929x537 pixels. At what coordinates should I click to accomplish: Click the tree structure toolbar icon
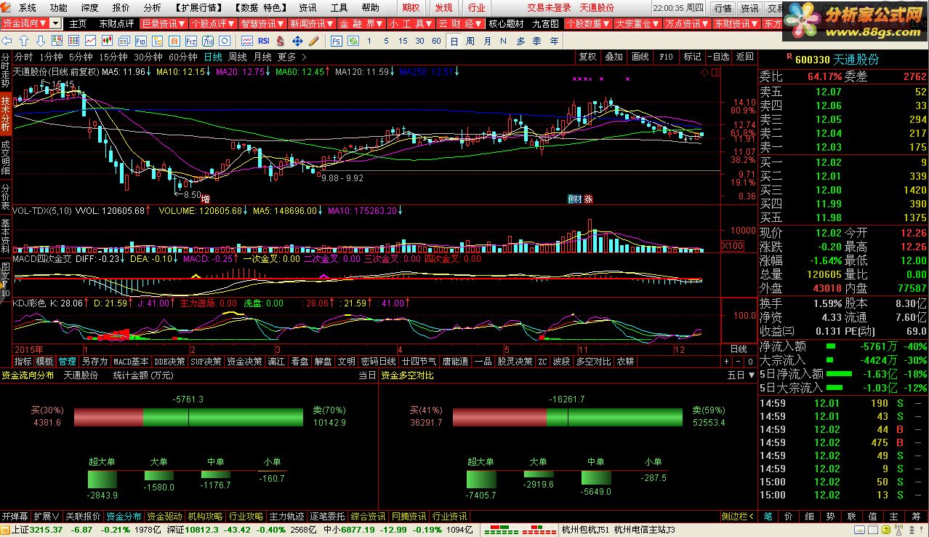click(x=157, y=41)
